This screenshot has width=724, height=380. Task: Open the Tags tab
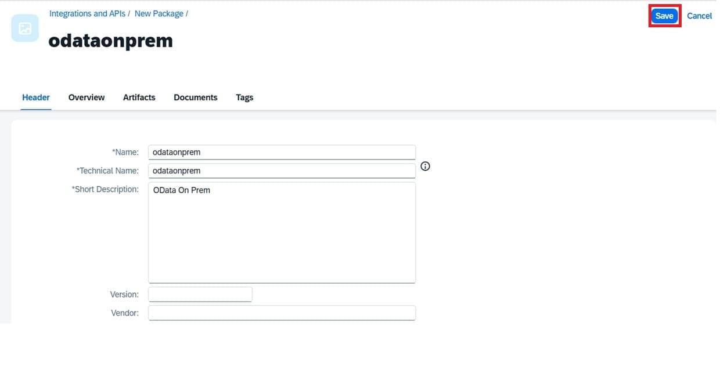(x=244, y=97)
